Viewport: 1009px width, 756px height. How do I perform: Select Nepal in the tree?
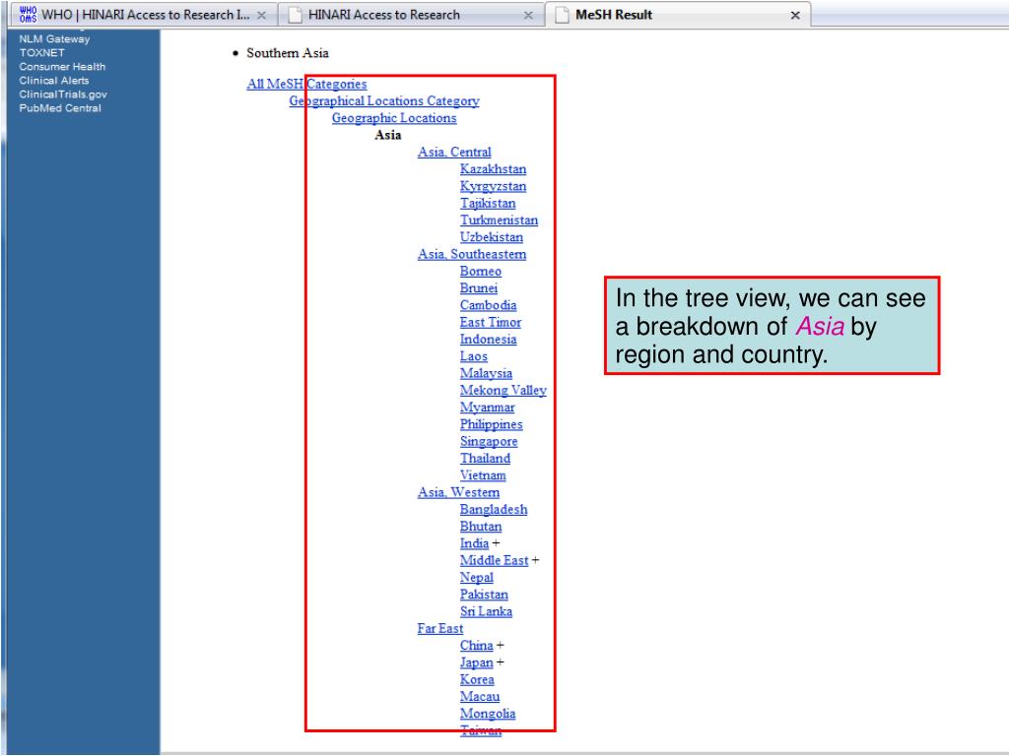tap(477, 578)
